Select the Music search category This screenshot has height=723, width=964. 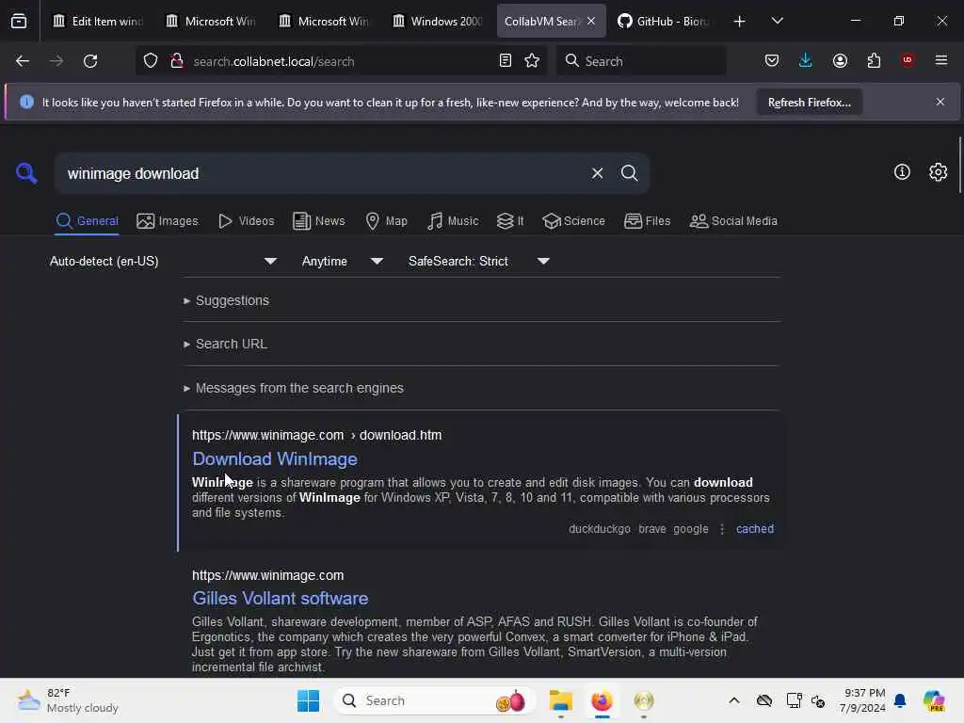(x=453, y=221)
